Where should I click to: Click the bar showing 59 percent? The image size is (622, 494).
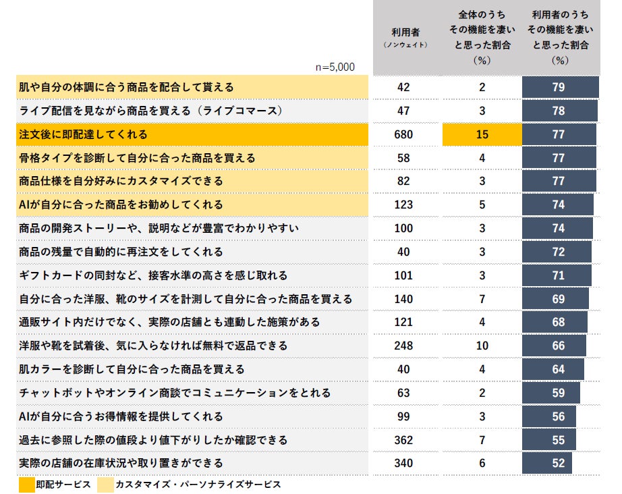pos(551,393)
